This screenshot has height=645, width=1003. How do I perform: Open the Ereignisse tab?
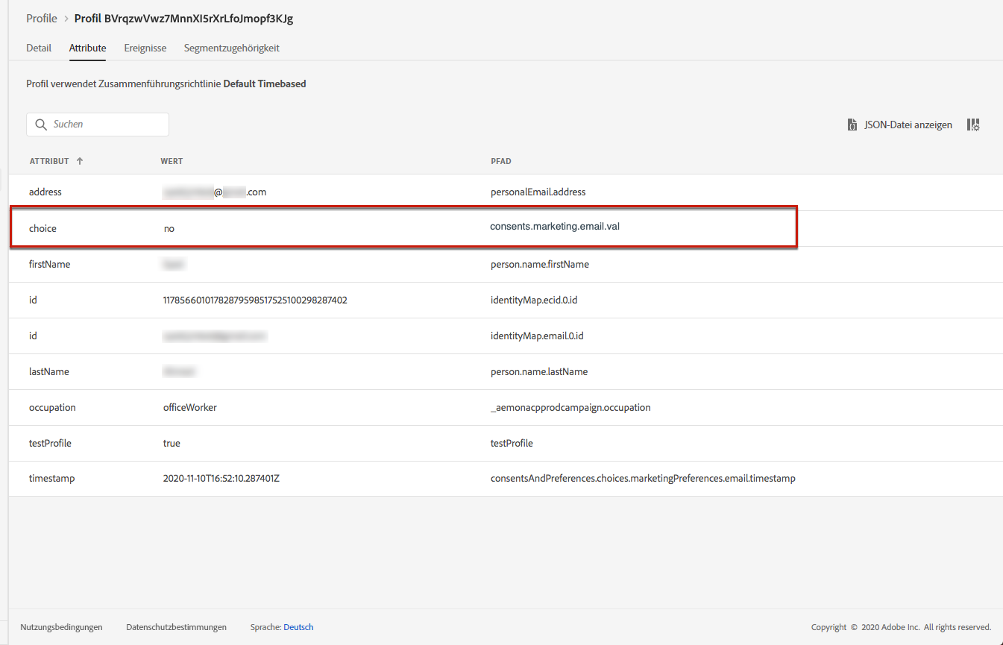pos(145,48)
